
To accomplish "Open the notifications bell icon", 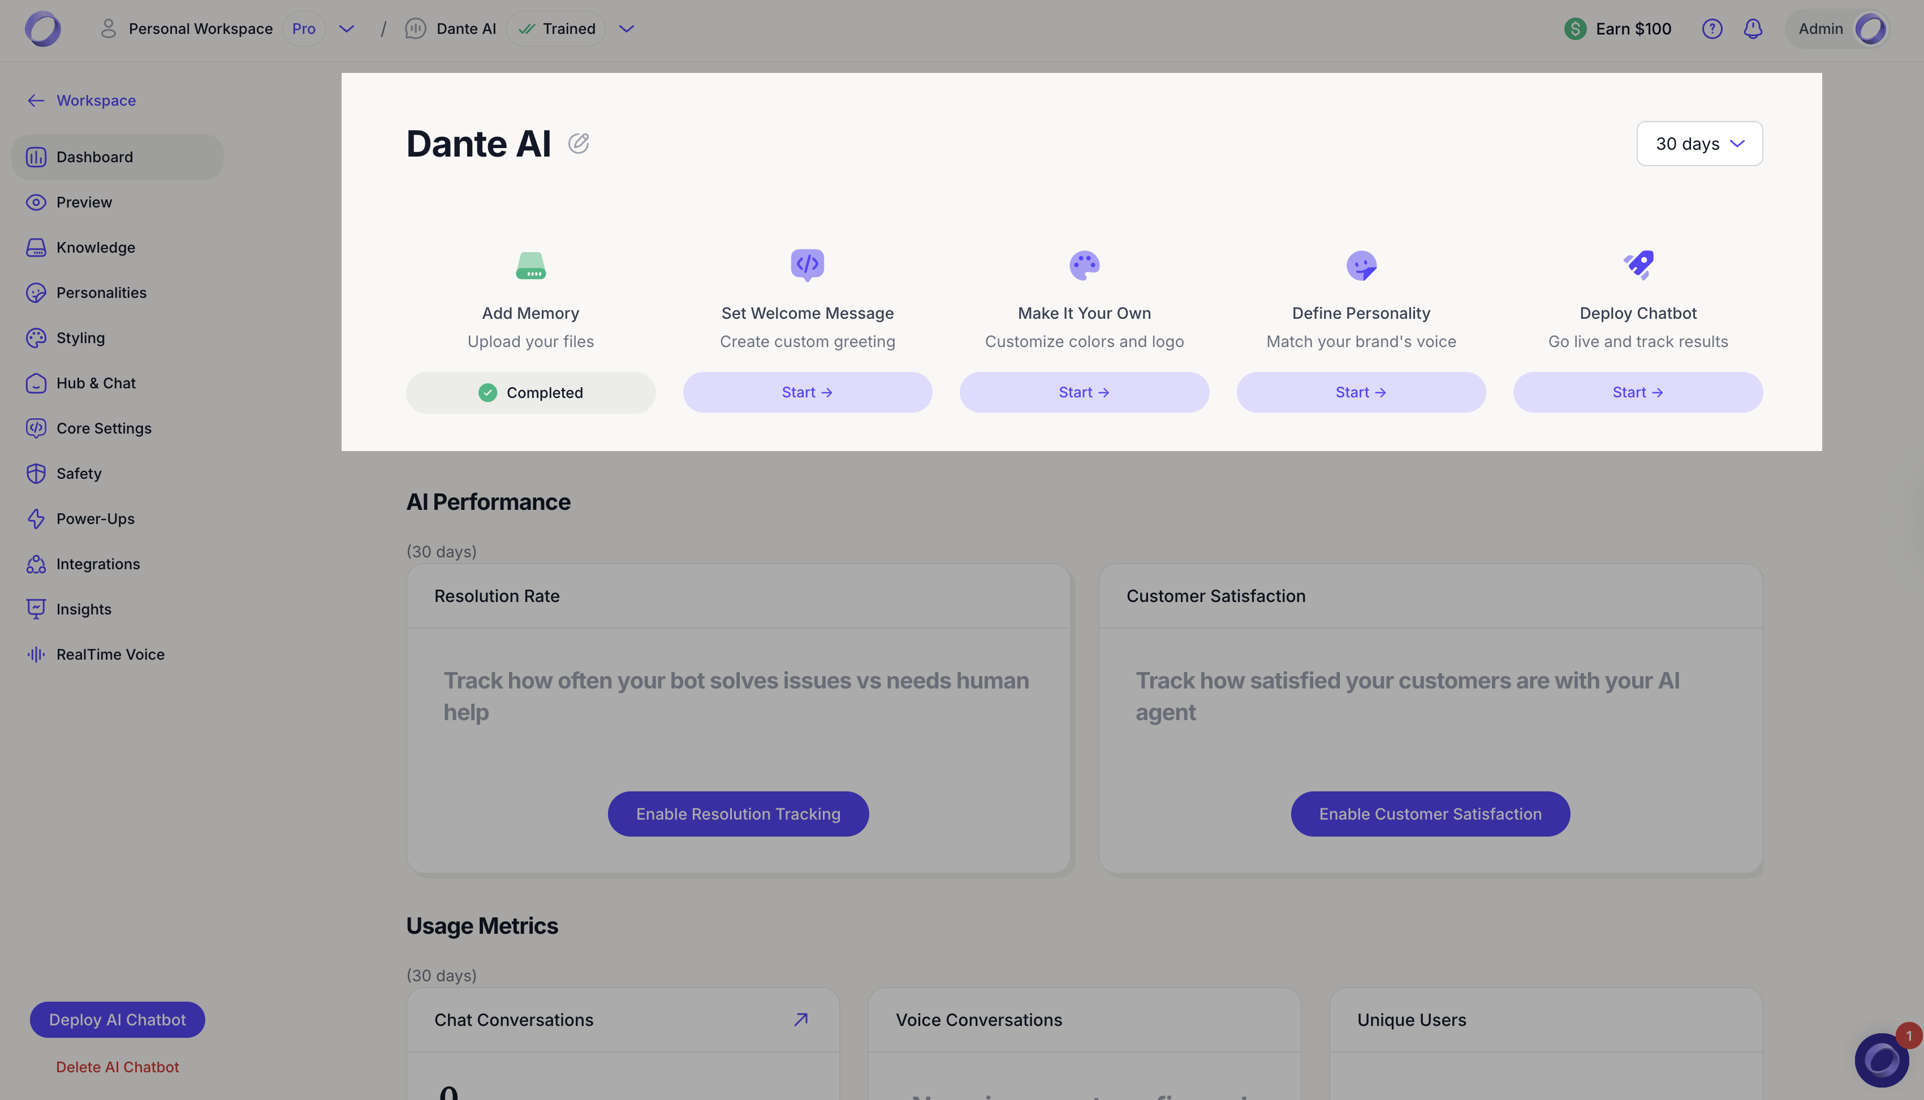I will pyautogui.click(x=1753, y=29).
